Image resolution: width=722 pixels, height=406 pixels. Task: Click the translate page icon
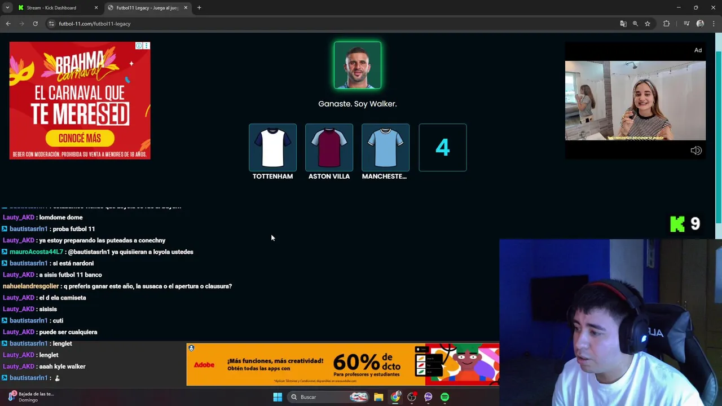tap(623, 24)
